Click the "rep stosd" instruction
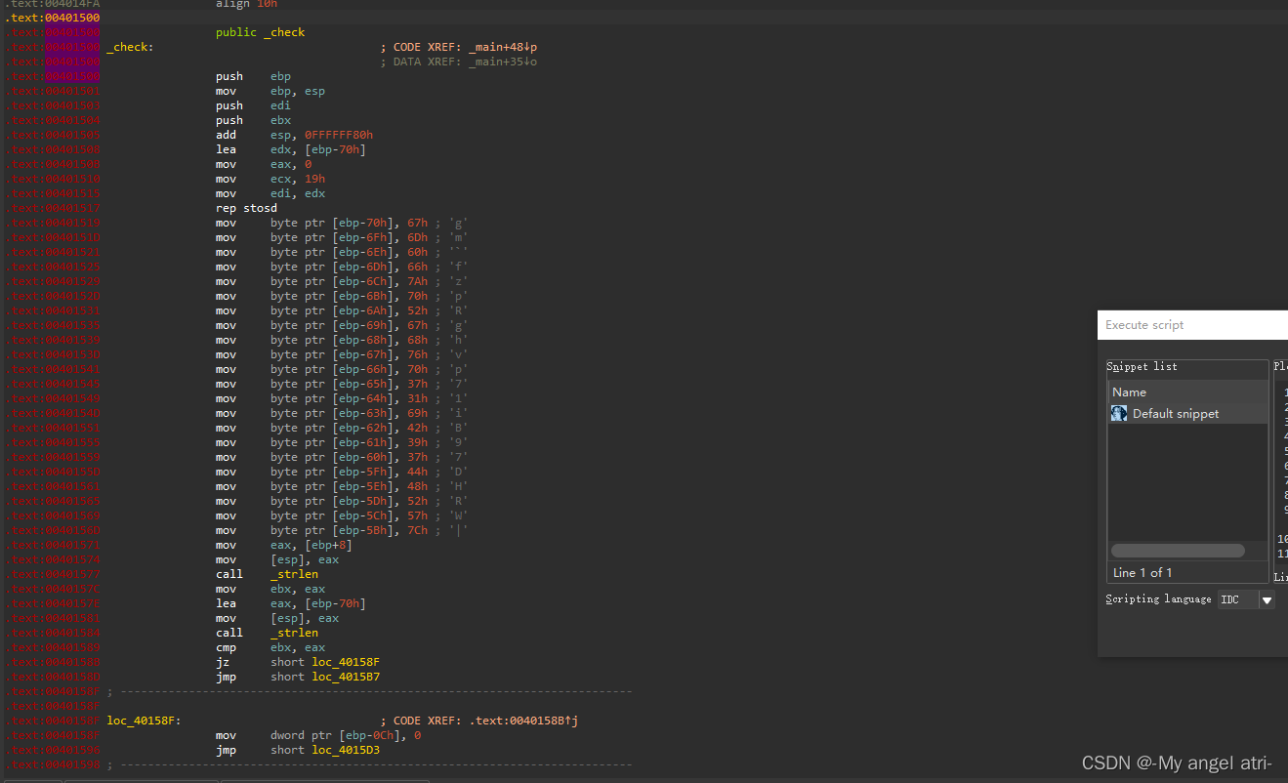Viewport: 1288px width, 783px height. pos(246,208)
